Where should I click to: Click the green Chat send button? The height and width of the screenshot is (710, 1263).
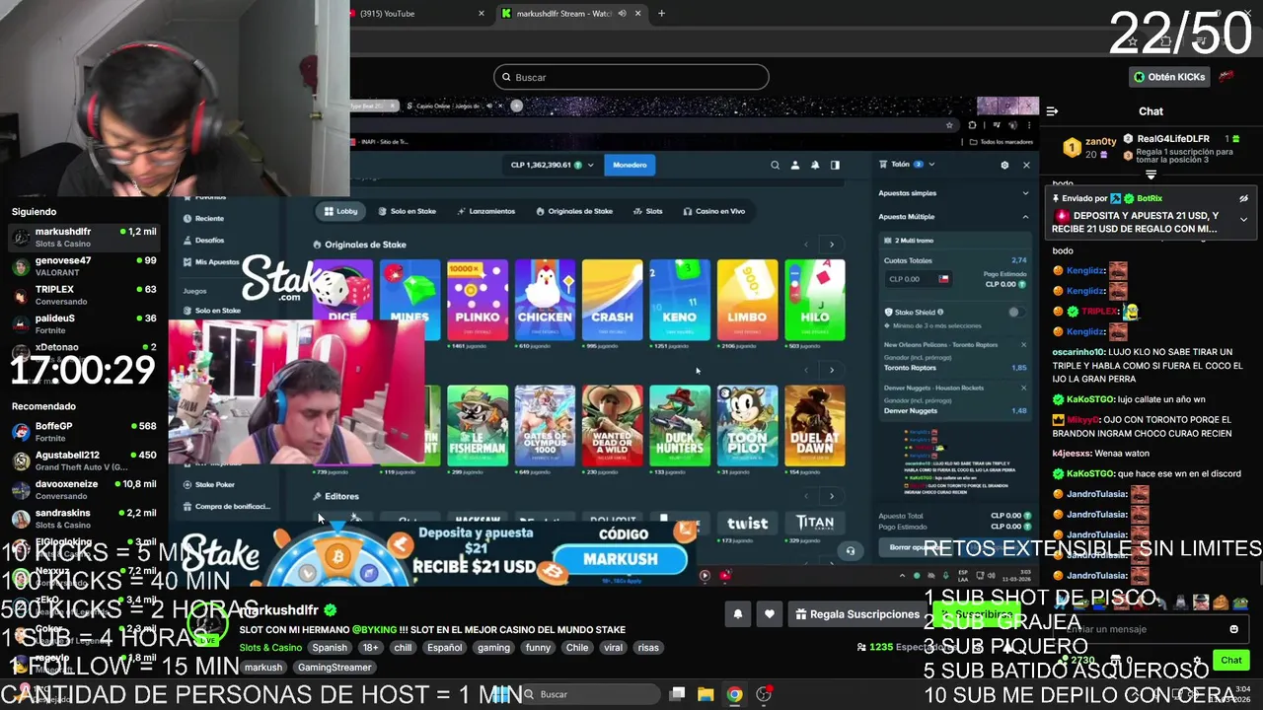(x=1231, y=660)
